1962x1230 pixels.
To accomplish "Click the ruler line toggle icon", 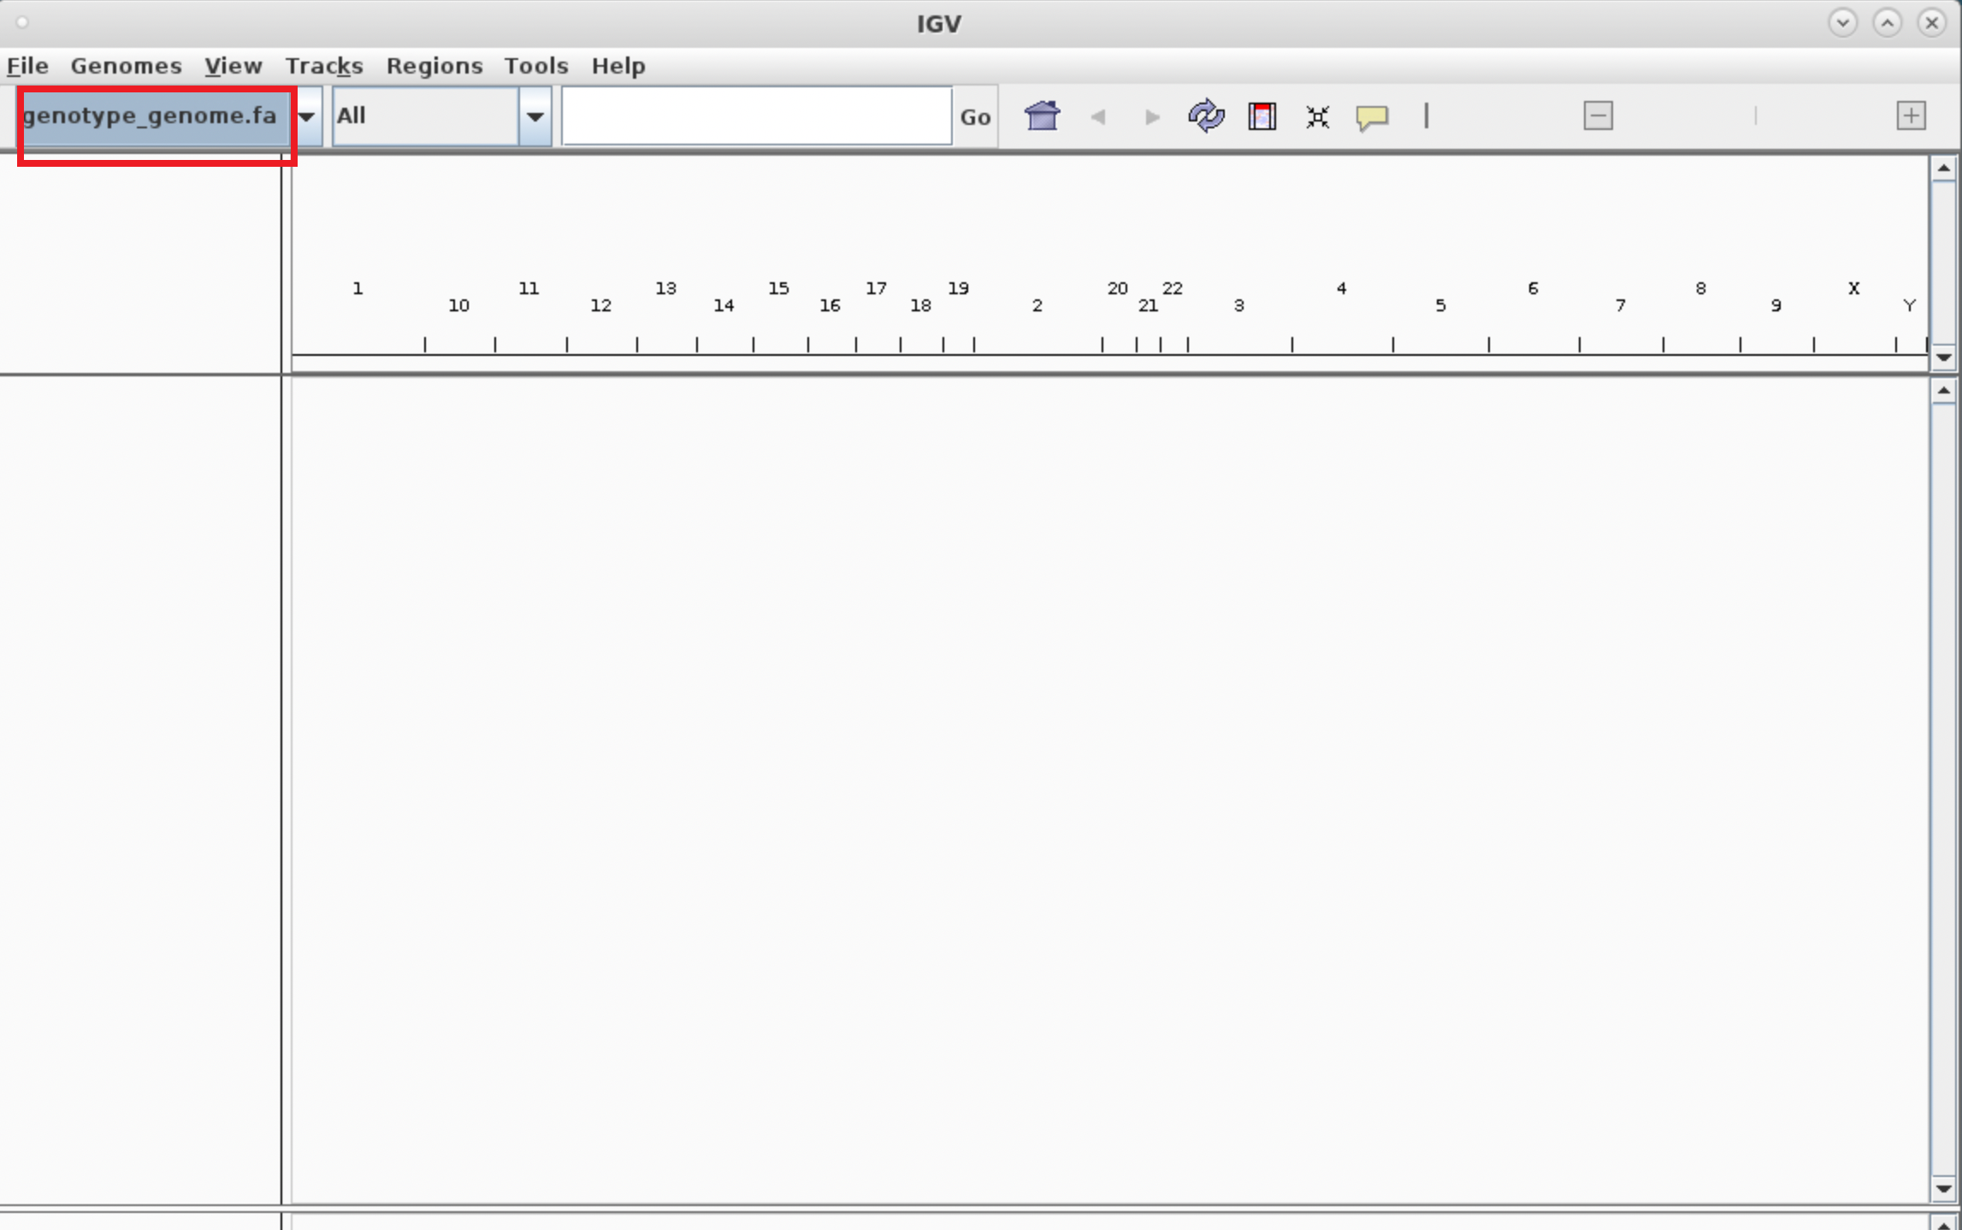I will 1427,116.
